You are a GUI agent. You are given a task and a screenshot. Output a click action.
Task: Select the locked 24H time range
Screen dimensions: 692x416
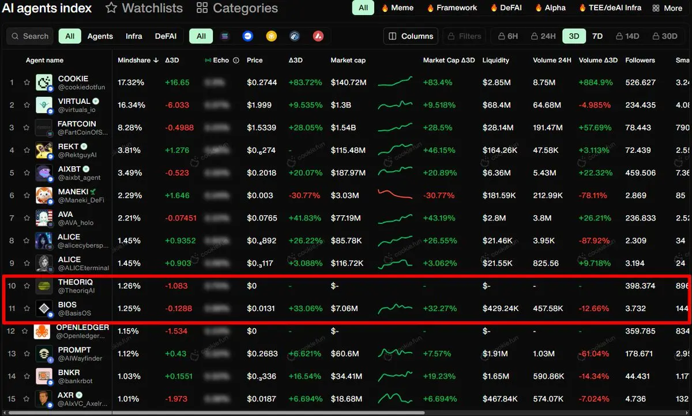click(x=543, y=36)
